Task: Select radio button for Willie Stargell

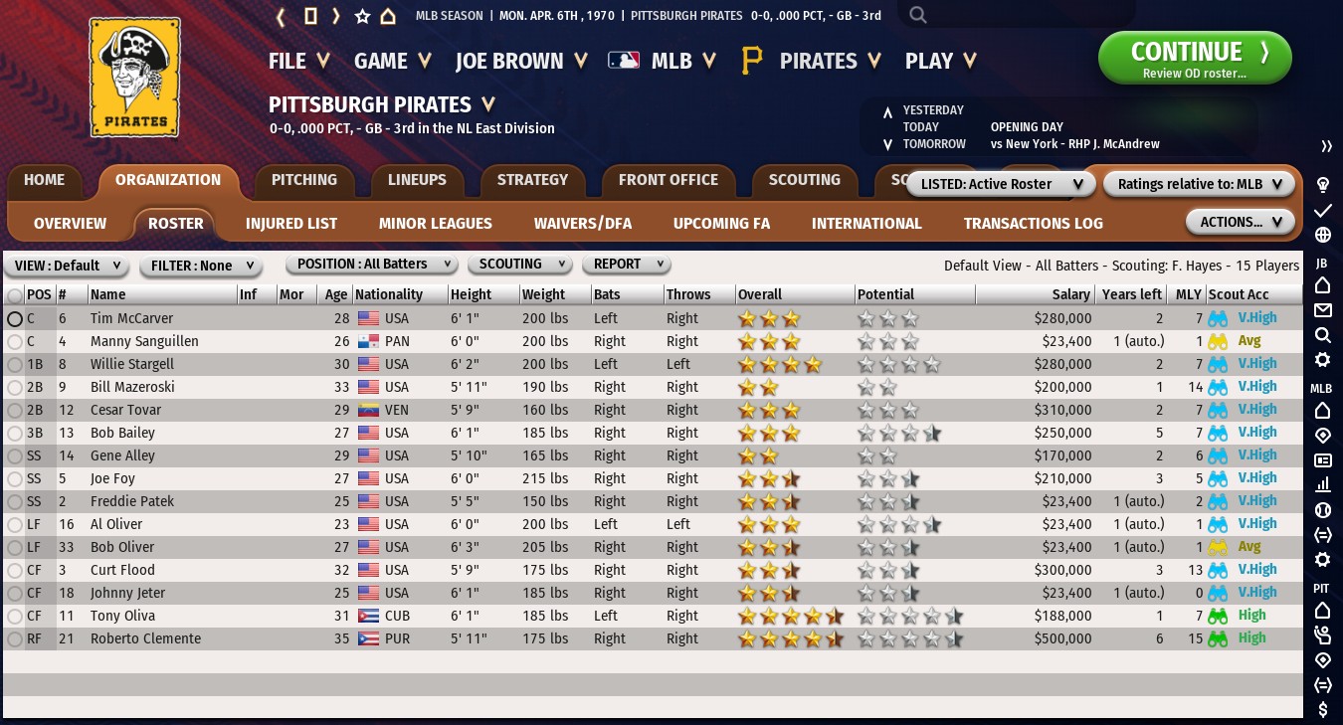Action: 15,365
